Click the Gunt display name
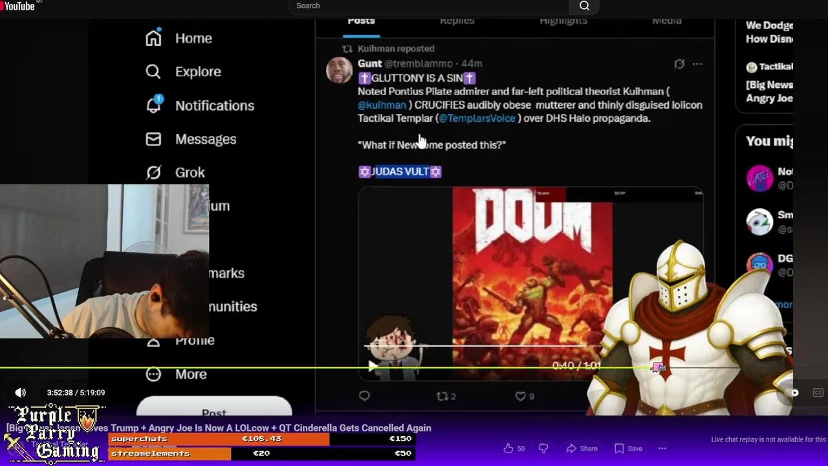Image resolution: width=828 pixels, height=466 pixels. [x=369, y=63]
